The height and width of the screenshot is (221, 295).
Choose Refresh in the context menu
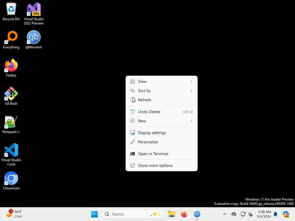coord(161,100)
